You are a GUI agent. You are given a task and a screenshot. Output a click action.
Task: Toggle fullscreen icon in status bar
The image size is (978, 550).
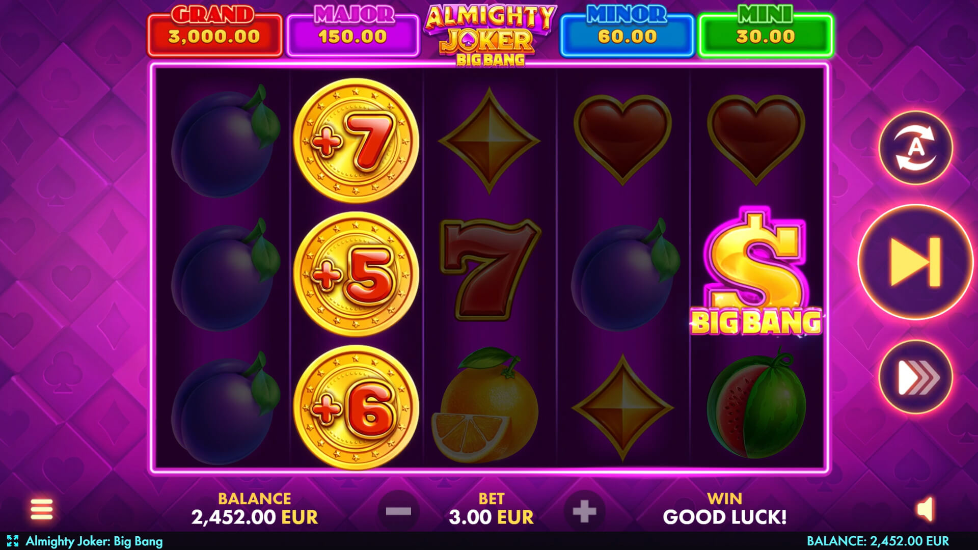pos(13,541)
